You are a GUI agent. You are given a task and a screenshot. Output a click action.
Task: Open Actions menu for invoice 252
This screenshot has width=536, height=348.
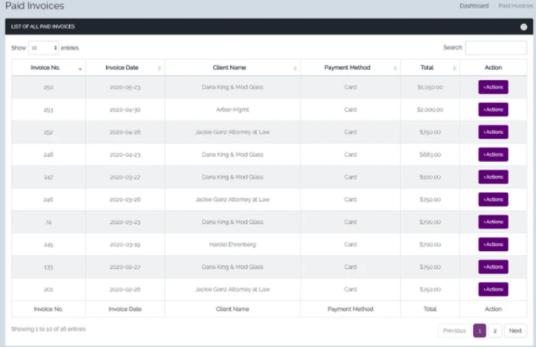pos(493,132)
